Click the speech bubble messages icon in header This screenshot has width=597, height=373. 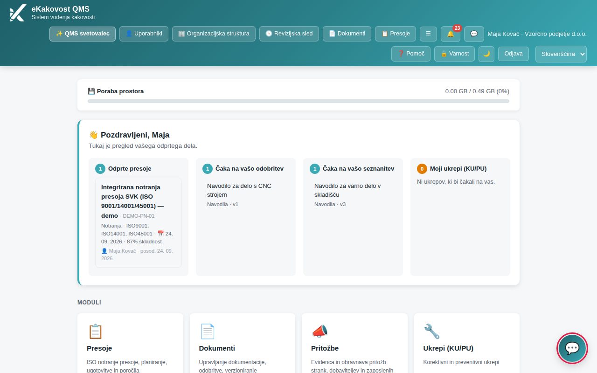click(x=474, y=34)
